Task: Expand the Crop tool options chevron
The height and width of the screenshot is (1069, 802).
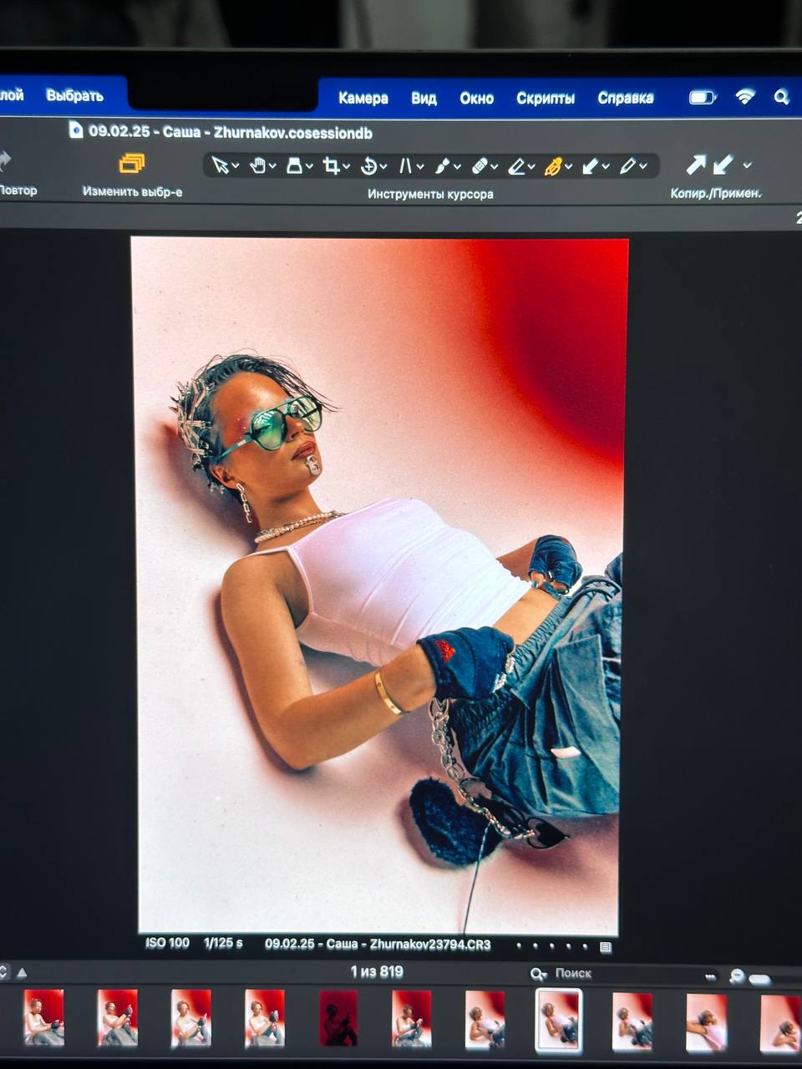Action: [x=346, y=167]
